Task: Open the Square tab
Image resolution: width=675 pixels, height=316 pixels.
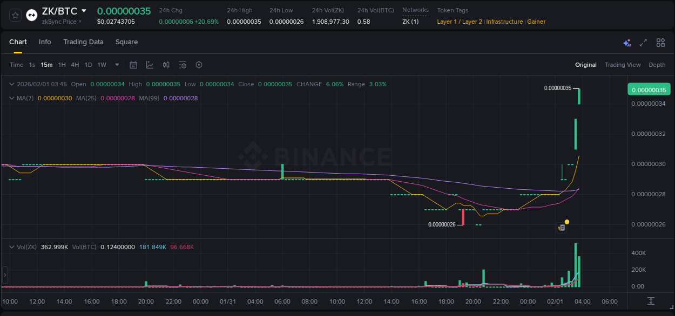Action: [x=126, y=42]
